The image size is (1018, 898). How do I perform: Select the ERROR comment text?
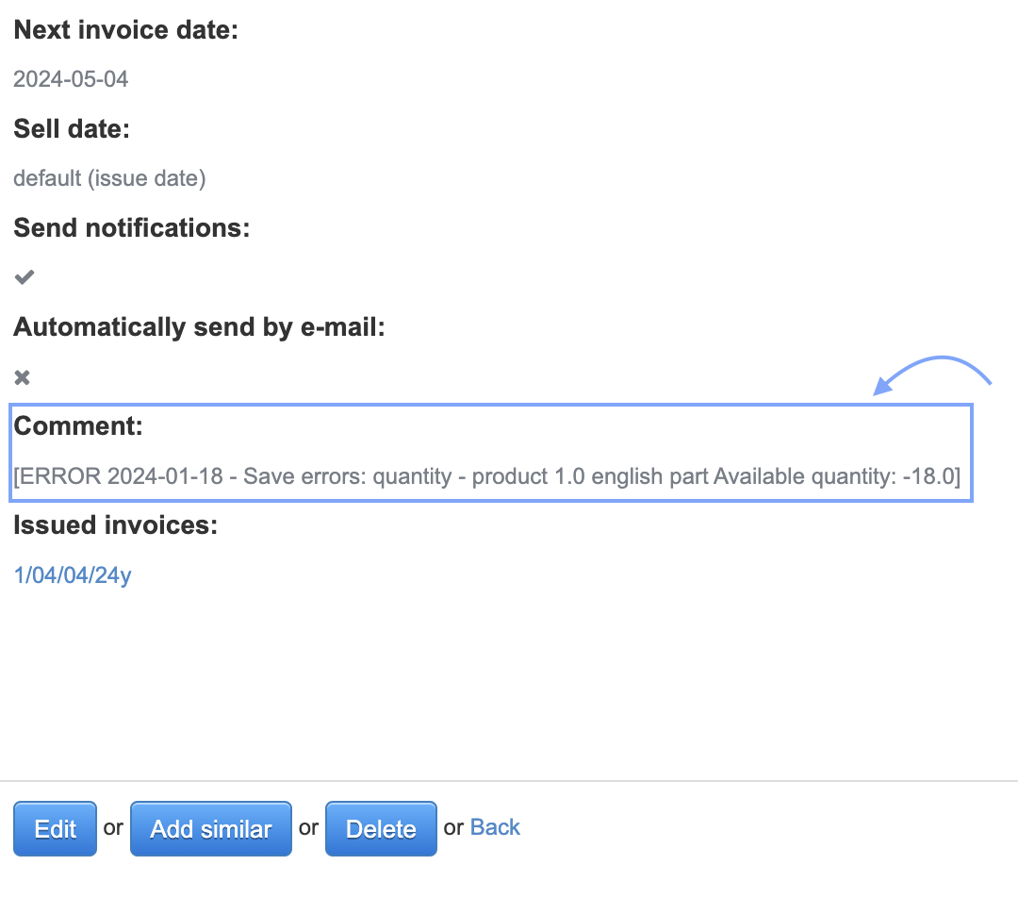point(486,476)
